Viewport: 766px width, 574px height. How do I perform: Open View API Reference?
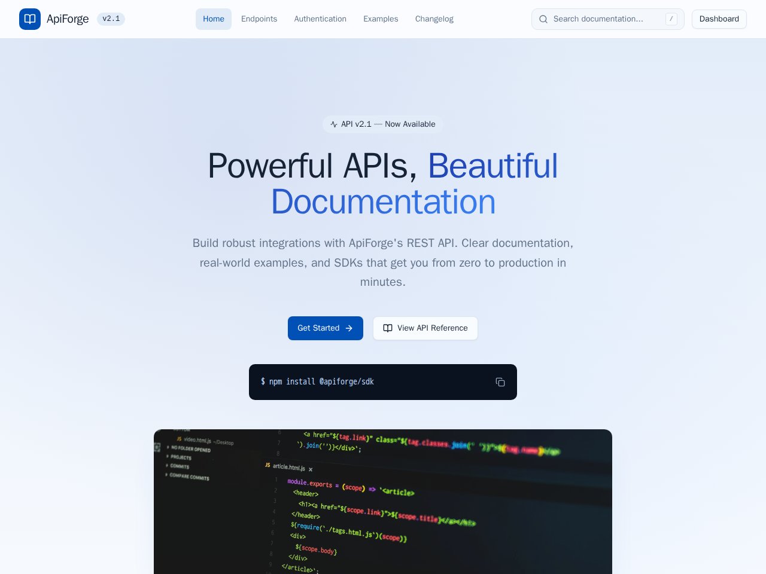coord(425,328)
